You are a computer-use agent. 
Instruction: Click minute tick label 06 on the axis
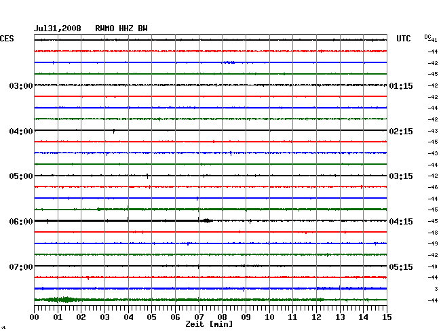(175, 317)
